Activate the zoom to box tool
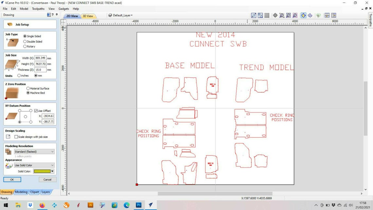Viewport: 373px width, 210px height. pos(282,15)
